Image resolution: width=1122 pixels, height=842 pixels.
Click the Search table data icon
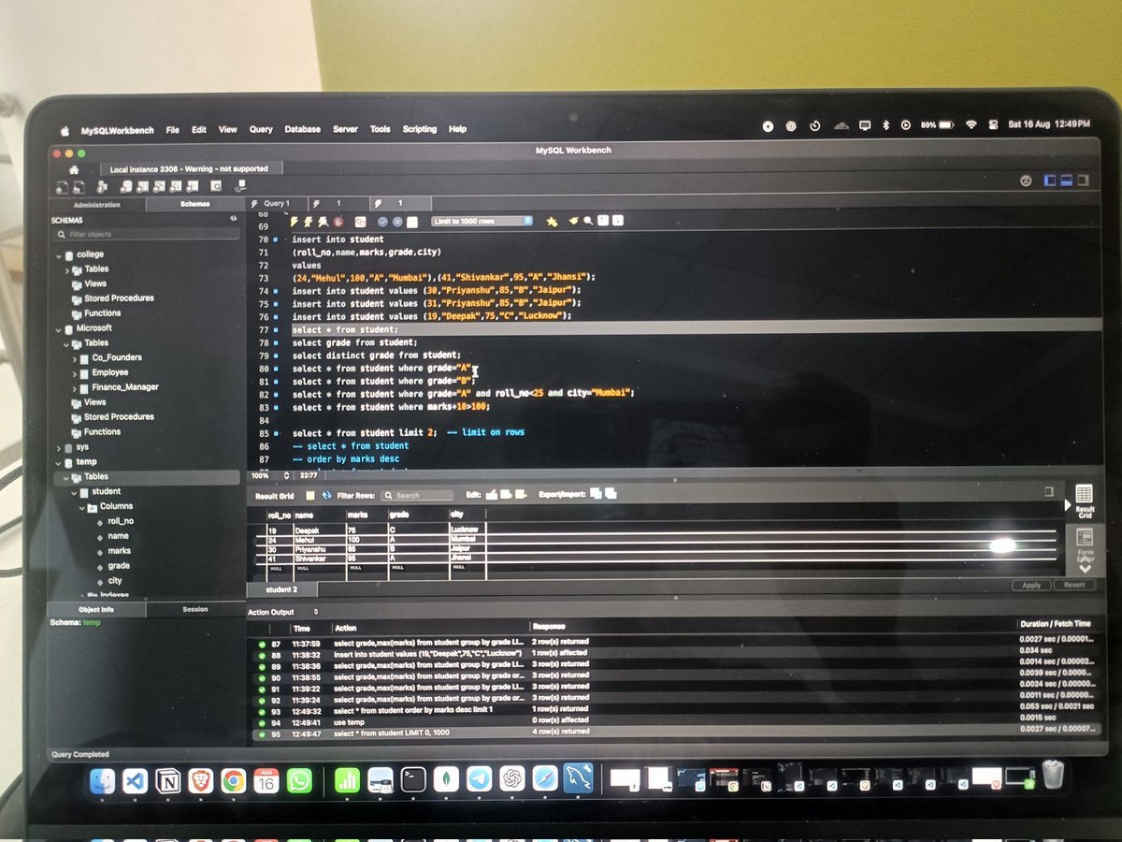(216, 186)
